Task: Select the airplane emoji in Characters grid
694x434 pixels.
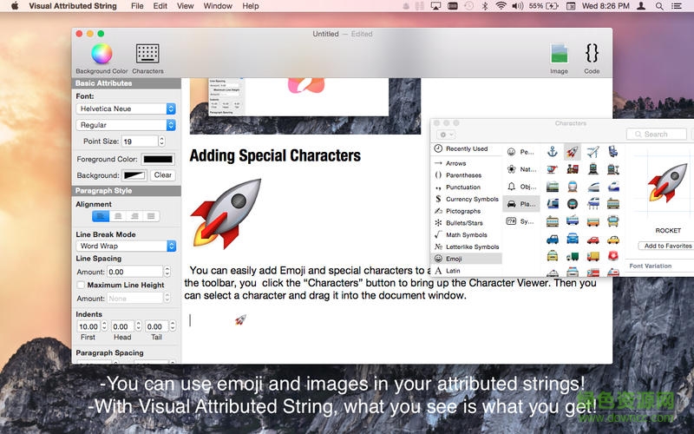Action: pos(593,152)
